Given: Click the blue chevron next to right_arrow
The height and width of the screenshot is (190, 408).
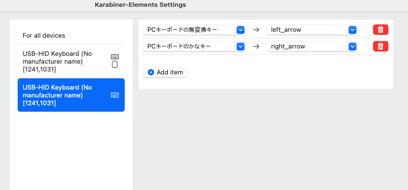Looking at the screenshot, I should click(x=352, y=47).
